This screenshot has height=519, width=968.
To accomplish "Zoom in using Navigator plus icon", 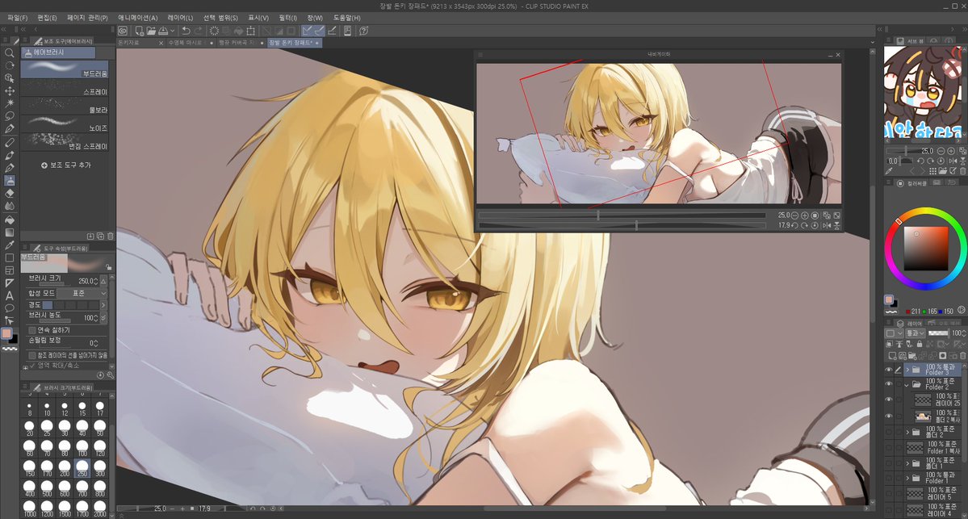I will (x=804, y=216).
